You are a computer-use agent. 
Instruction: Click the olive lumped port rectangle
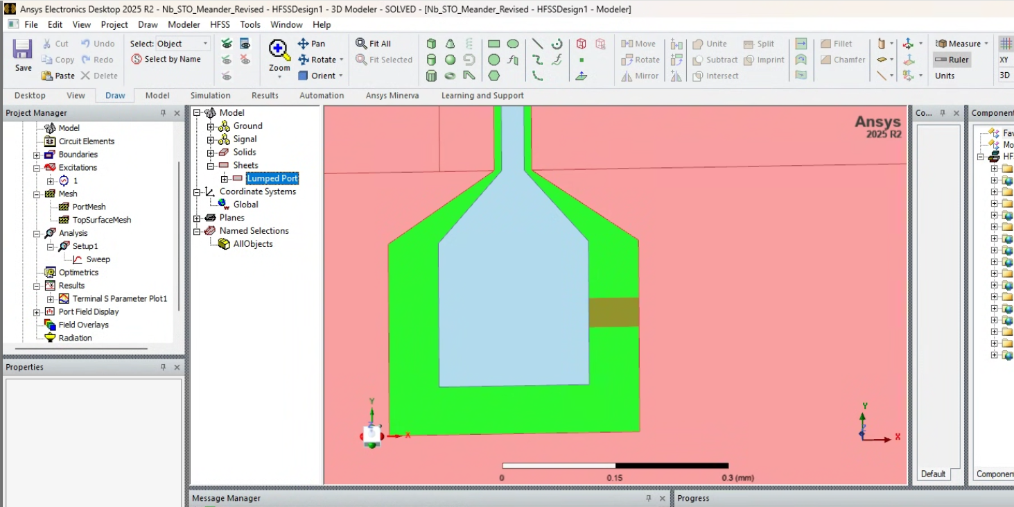click(x=613, y=312)
